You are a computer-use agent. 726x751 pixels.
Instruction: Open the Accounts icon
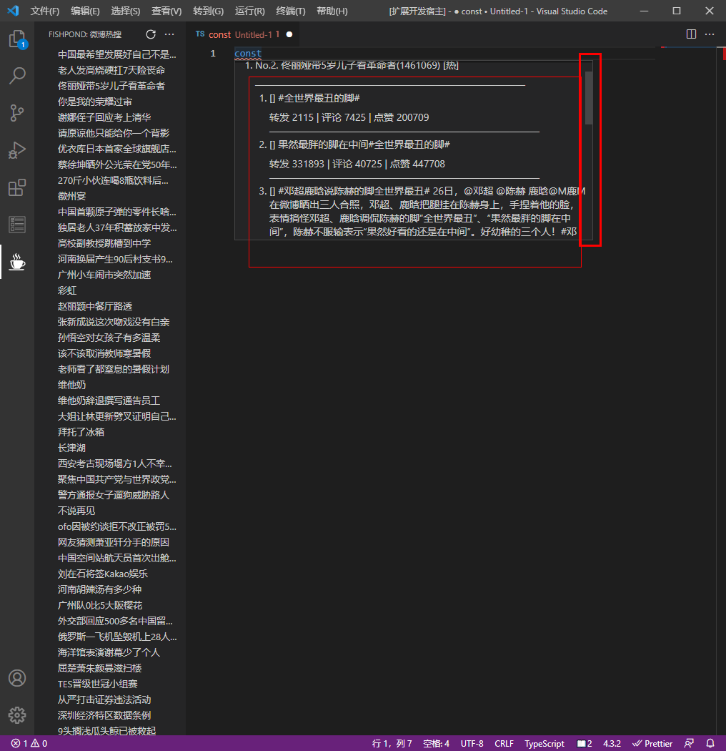[17, 678]
